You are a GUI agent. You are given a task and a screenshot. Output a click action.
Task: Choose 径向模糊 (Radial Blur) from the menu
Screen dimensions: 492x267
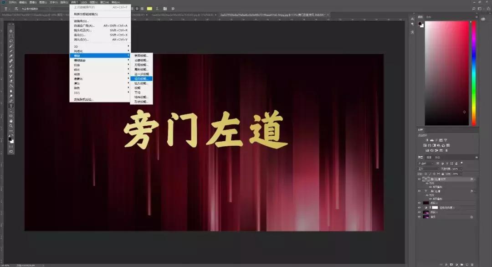coord(141,78)
